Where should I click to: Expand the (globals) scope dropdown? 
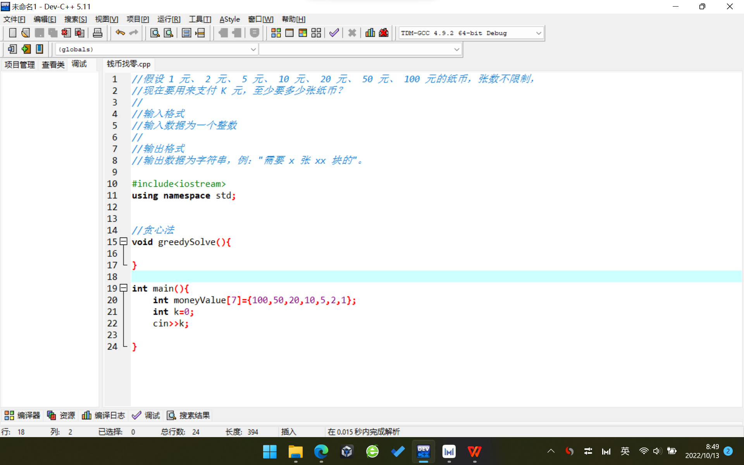coord(253,50)
